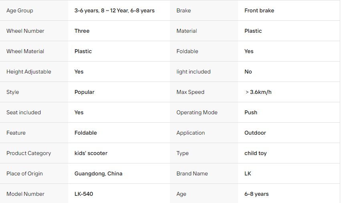Click the "kids' scooter" category value
The height and width of the screenshot is (203, 341).
point(91,153)
